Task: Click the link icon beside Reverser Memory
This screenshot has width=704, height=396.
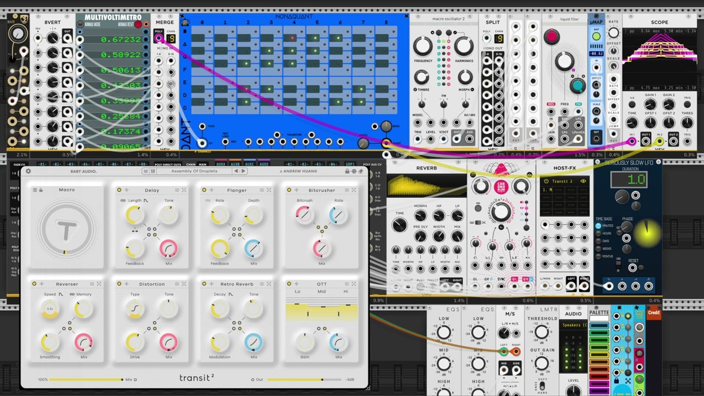Action: pyautogui.click(x=73, y=294)
